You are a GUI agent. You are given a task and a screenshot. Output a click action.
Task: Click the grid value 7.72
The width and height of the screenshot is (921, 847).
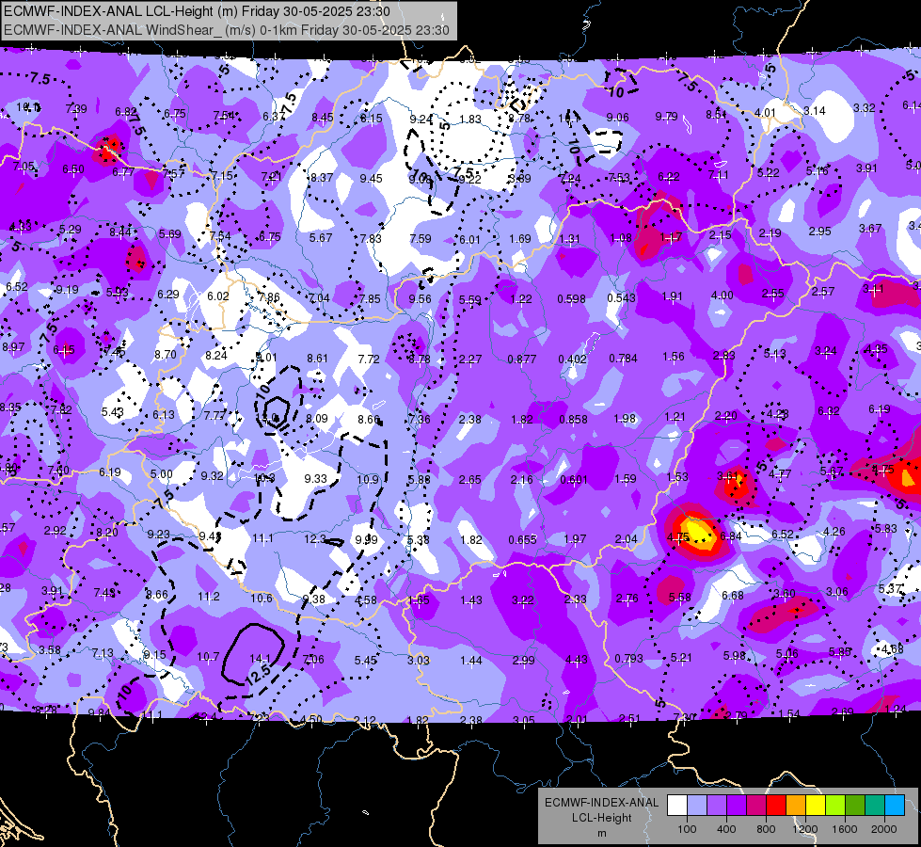[x=369, y=360]
